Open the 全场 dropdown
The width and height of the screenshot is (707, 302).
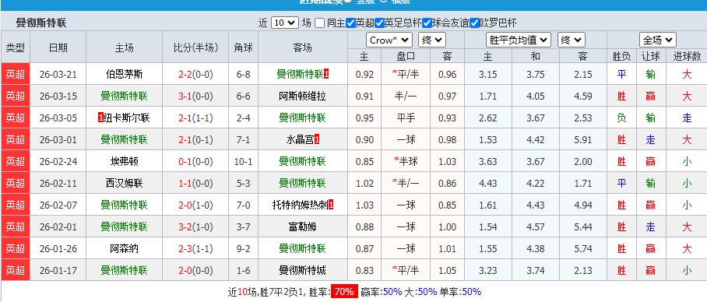click(x=657, y=40)
